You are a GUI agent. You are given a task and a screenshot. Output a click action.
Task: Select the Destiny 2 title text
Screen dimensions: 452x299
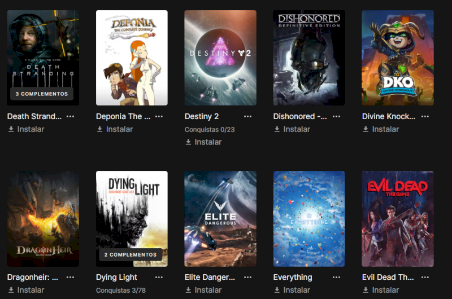[x=202, y=116]
